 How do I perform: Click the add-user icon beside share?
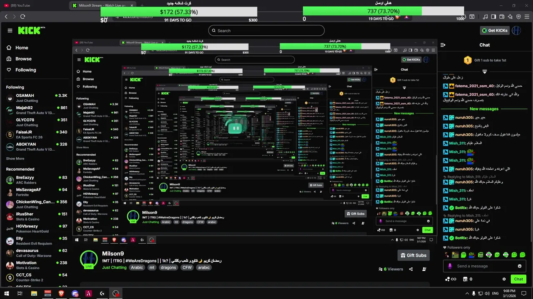pos(424,269)
